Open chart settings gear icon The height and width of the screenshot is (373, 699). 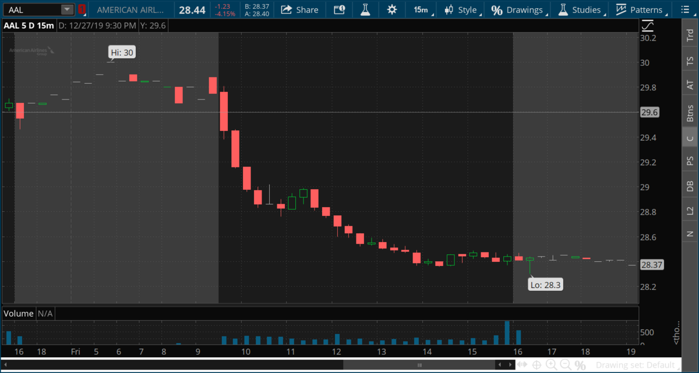click(x=391, y=9)
